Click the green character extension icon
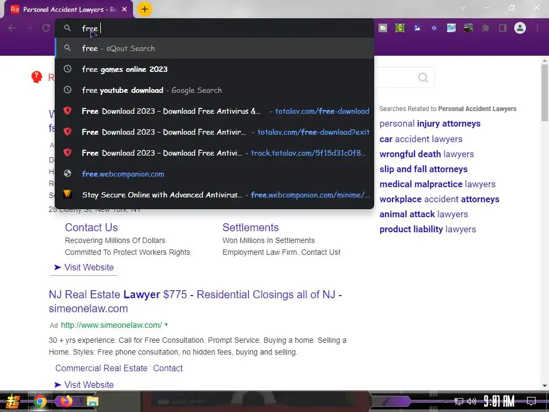The image size is (549, 412). pos(400,28)
